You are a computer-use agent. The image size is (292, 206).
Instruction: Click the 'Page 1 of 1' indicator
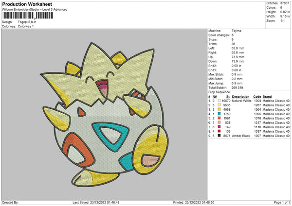click(x=282, y=202)
